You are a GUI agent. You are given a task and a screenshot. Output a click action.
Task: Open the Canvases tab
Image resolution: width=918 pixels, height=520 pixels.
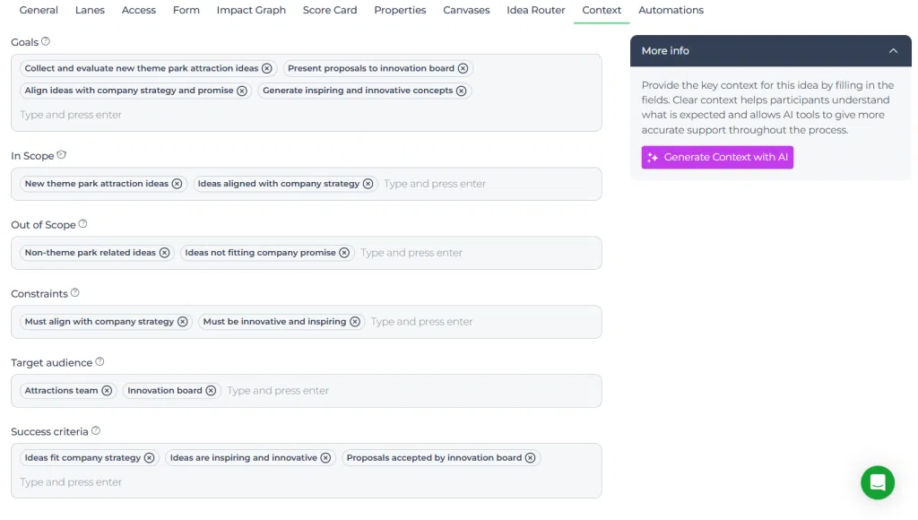(466, 11)
